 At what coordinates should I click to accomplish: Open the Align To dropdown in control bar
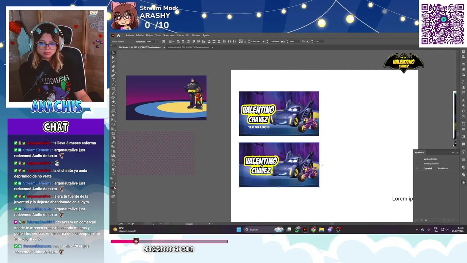(x=171, y=41)
